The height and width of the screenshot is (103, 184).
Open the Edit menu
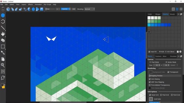coord(6,5)
